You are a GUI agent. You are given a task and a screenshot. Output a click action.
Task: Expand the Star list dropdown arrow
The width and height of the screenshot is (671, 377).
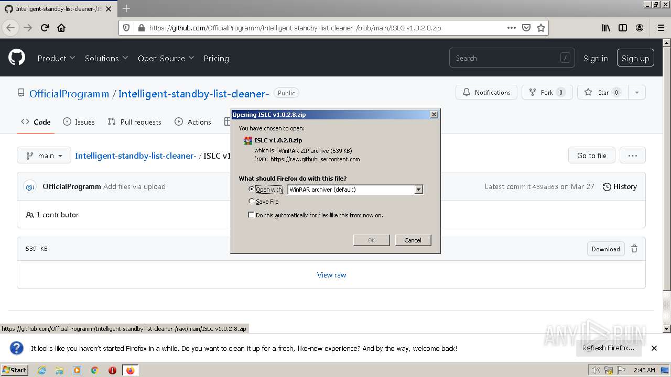[x=637, y=92]
